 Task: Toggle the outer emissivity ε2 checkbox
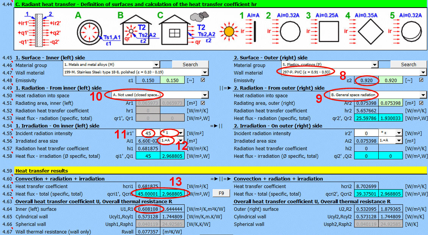[421, 80]
